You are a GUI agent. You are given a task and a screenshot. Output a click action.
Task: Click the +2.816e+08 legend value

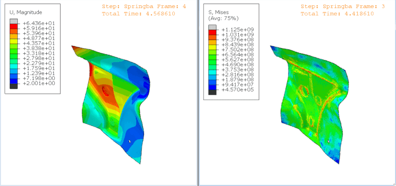pyautogui.click(x=237, y=75)
